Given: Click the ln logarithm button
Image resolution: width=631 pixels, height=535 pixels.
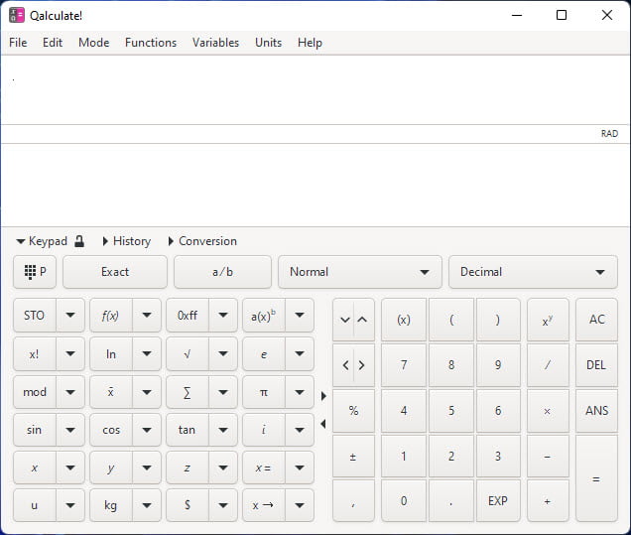Looking at the screenshot, I should (111, 354).
